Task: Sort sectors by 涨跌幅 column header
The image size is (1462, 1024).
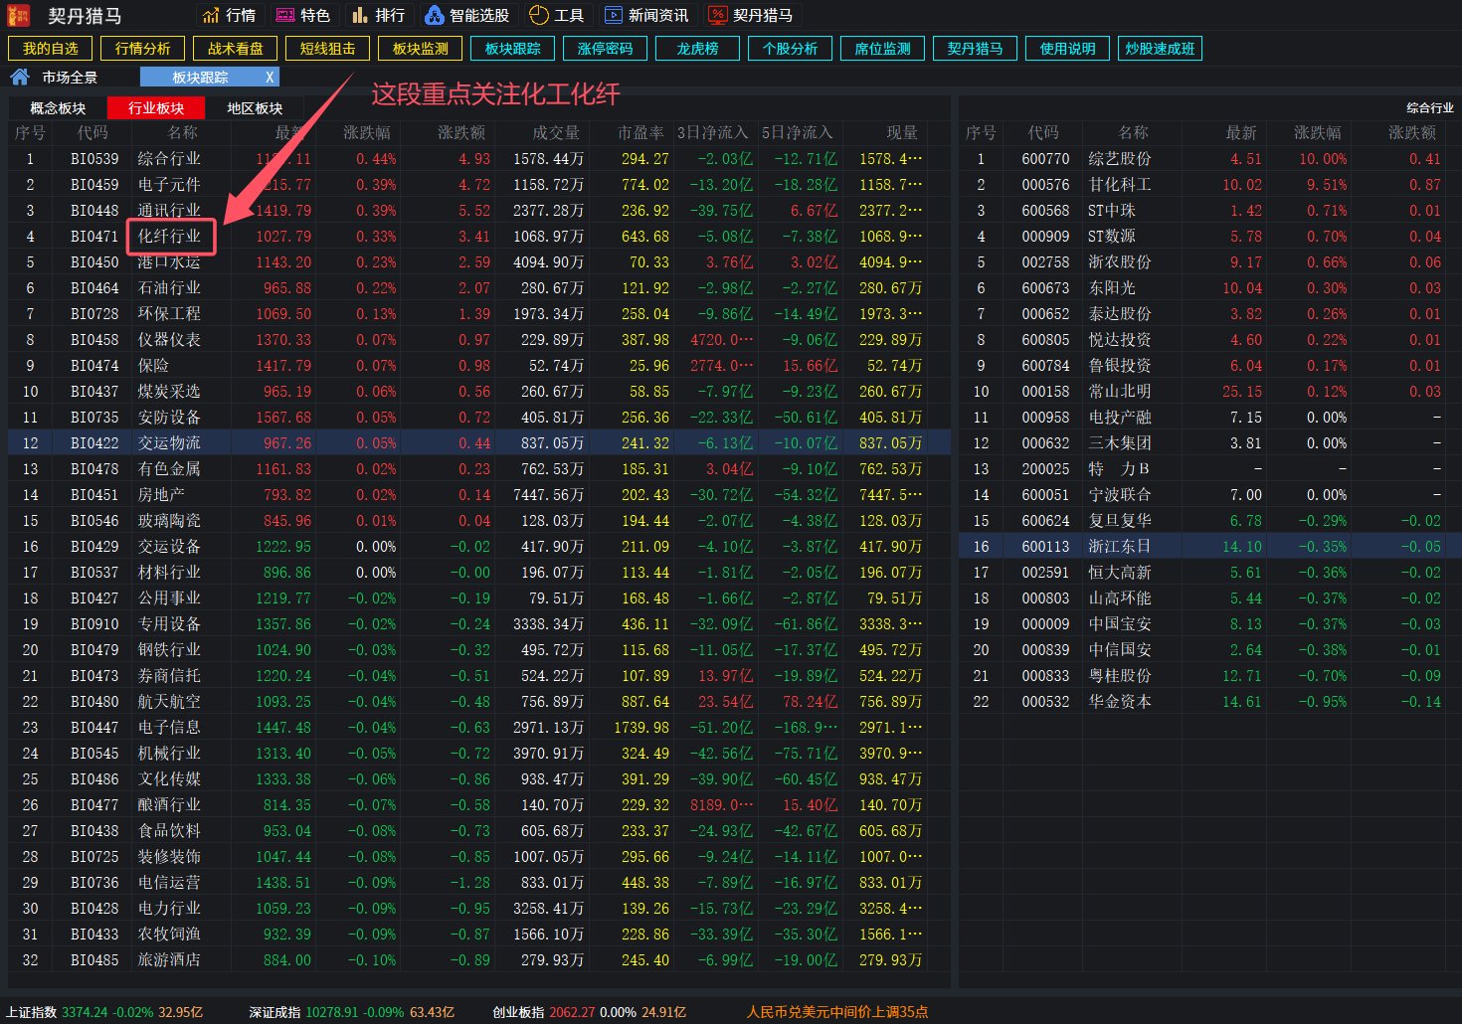Action: (x=367, y=132)
